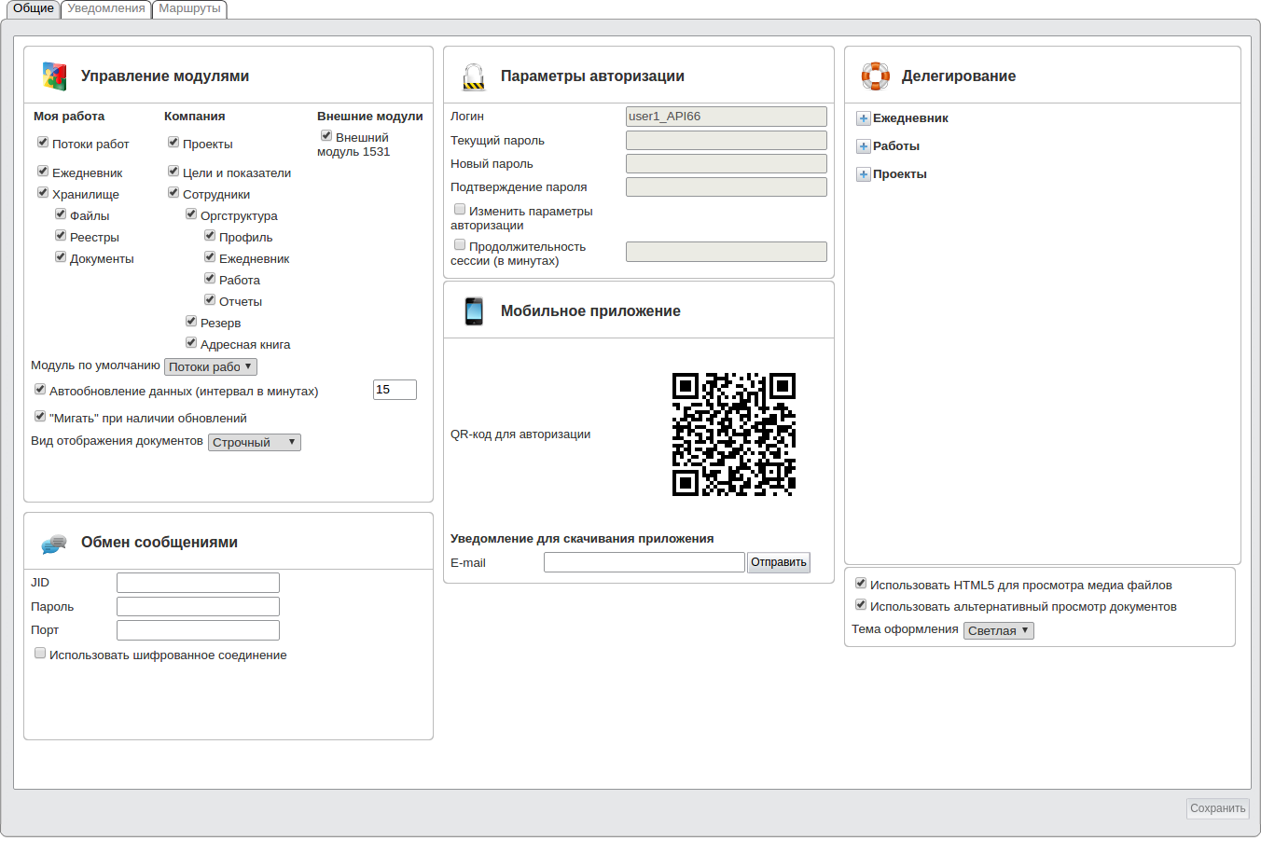
Task: Click the Внешние модули column header
Action: 370,117
